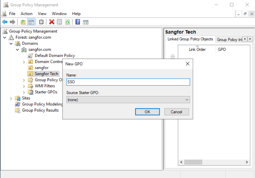The height and width of the screenshot is (178, 255).
Task: Click the Up one level folder icon
Action: pyautogui.click(x=23, y=22)
